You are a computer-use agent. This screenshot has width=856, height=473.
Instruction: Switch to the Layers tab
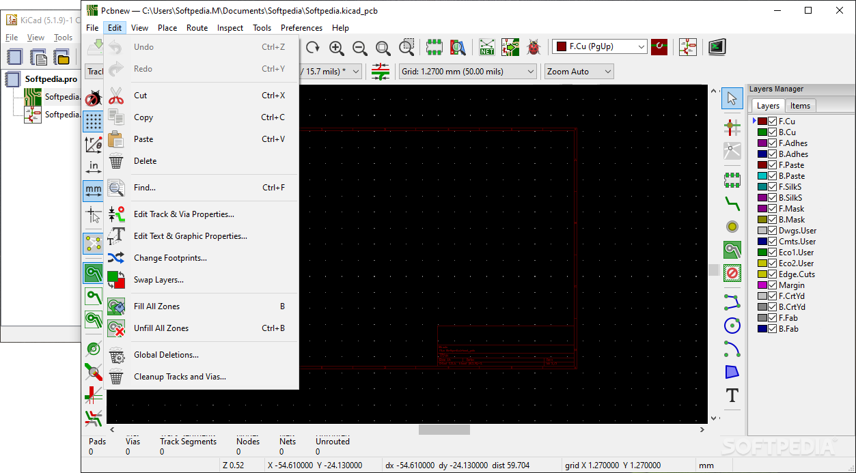pyautogui.click(x=768, y=106)
